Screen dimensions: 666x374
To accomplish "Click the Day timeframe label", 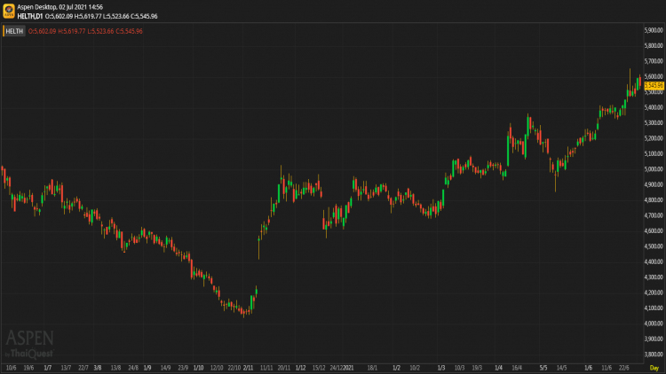I will 654,368.
